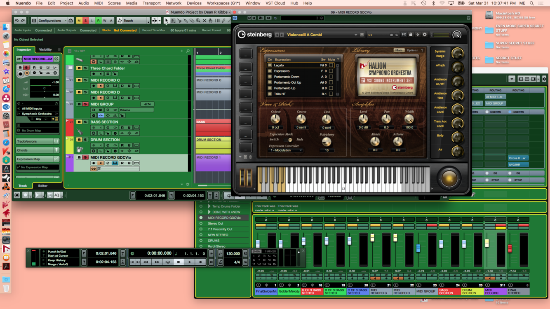Screen dimensions: 550x309
Task: Click SHOW in Transport marker section
Action: tap(256, 251)
